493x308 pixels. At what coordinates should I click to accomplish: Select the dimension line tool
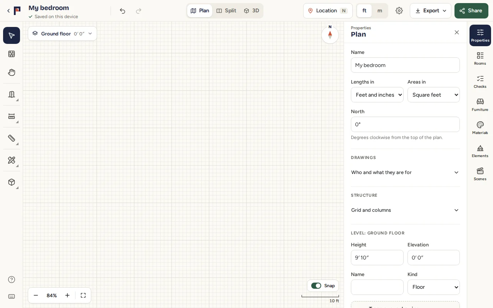coord(12,116)
